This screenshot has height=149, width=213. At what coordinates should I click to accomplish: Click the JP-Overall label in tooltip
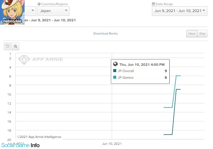point(126,71)
